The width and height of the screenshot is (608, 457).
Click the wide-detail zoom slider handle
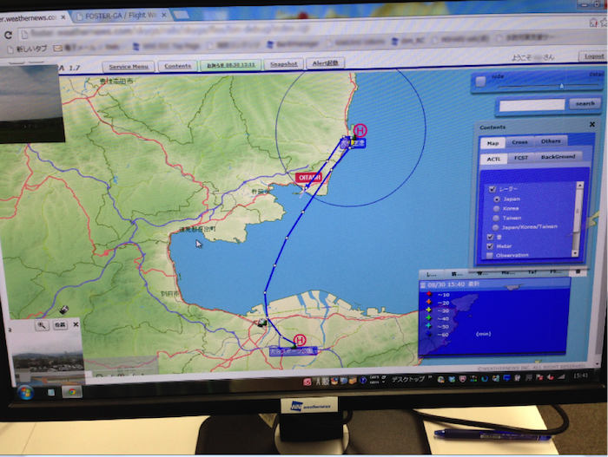point(561,86)
